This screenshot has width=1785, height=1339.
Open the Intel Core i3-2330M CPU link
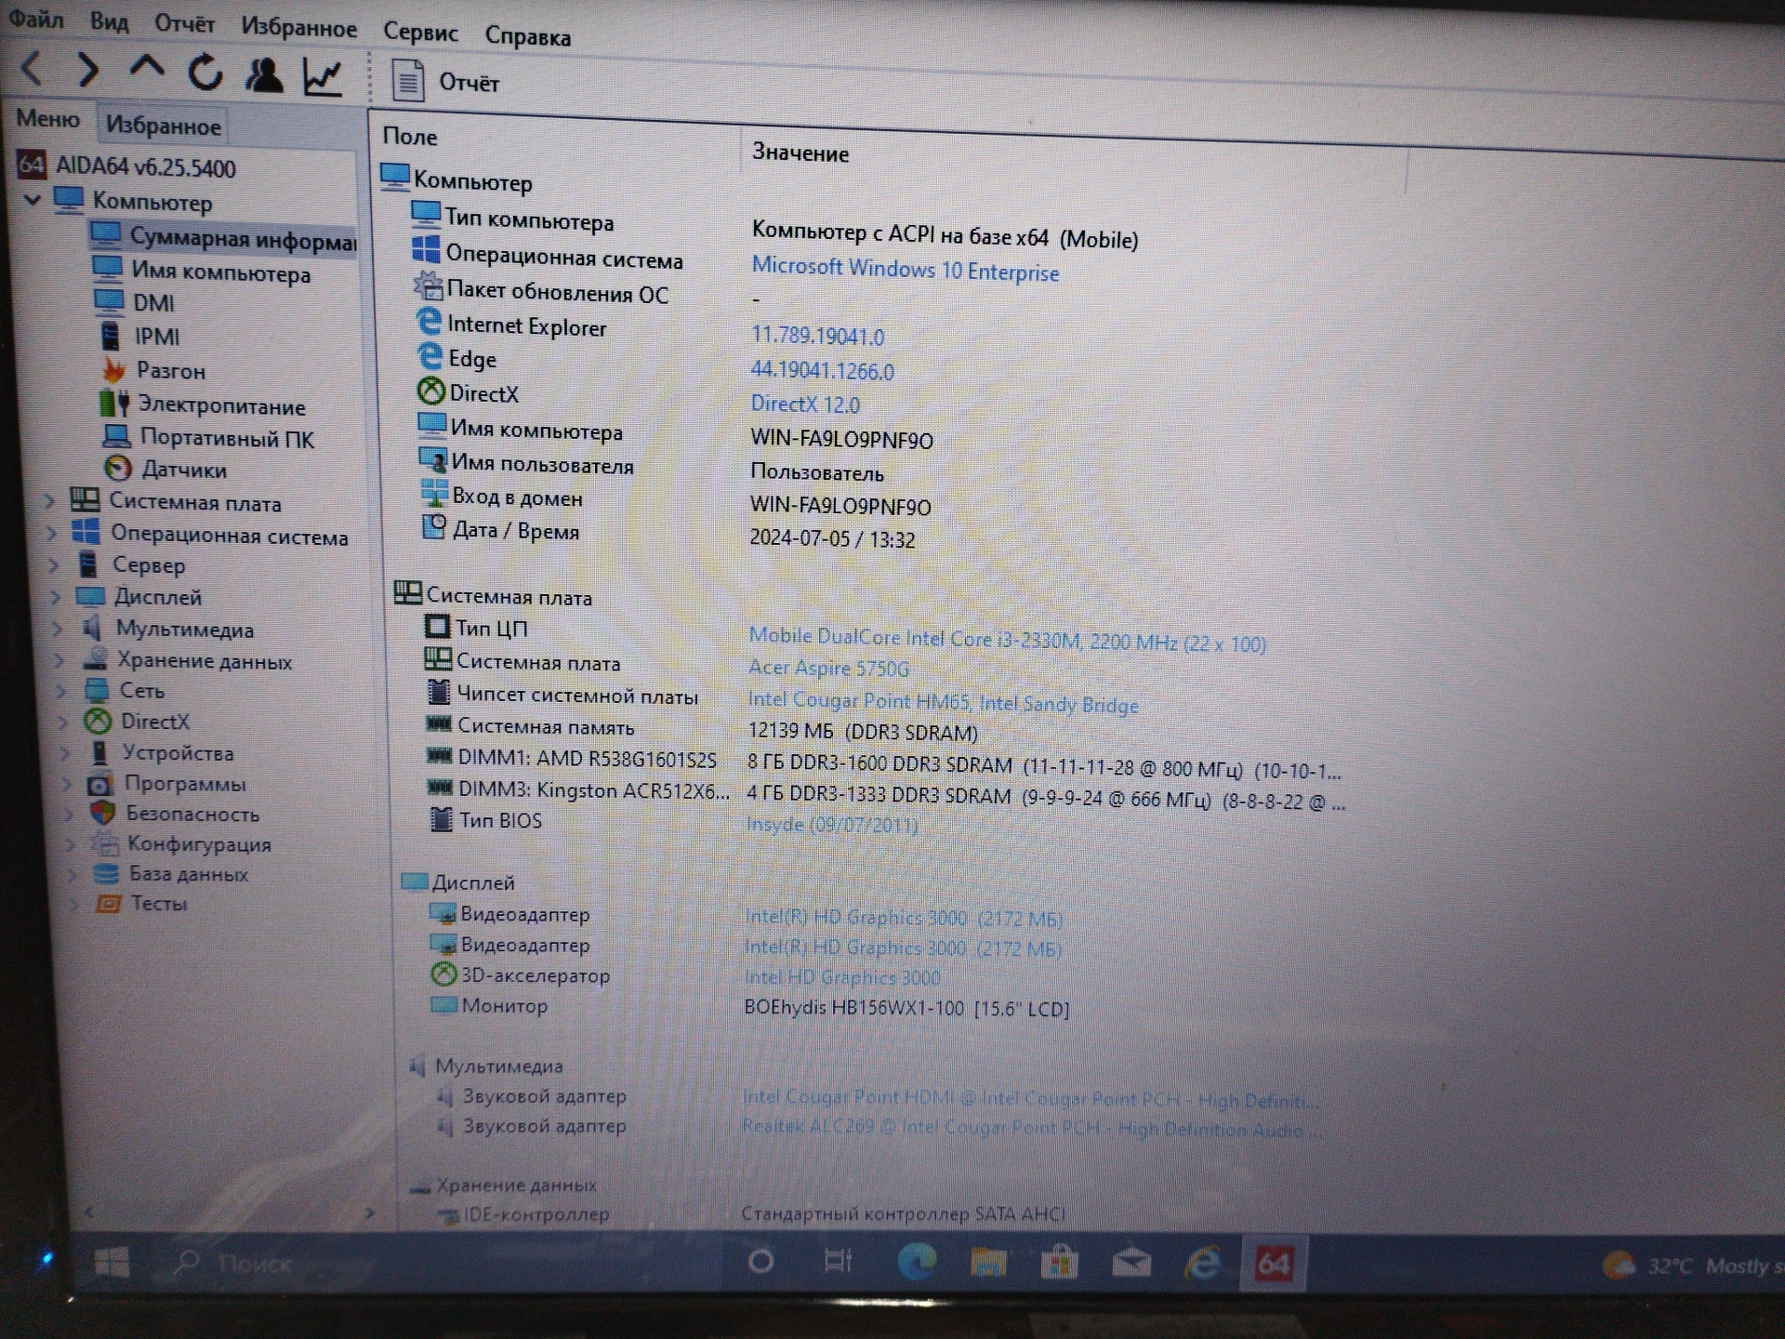(1008, 640)
